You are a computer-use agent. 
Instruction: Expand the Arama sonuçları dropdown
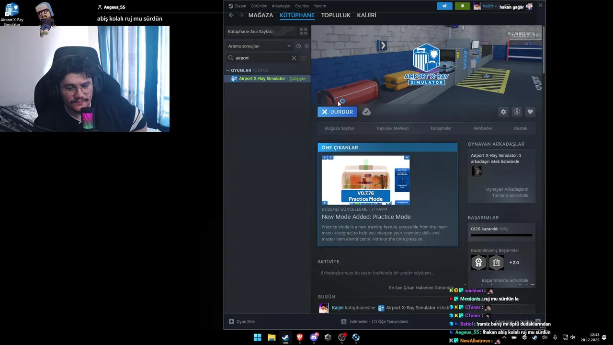259,46
